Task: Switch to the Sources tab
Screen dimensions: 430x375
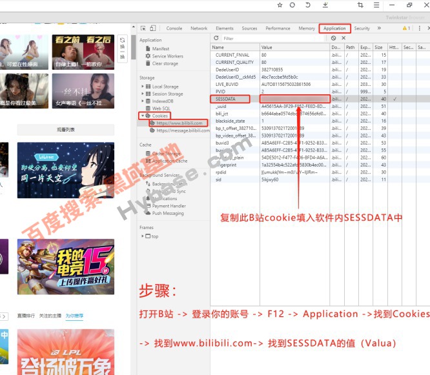Action: click(x=249, y=28)
